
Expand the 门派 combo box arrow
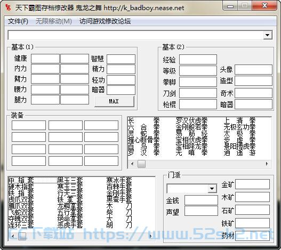pos(212,189)
